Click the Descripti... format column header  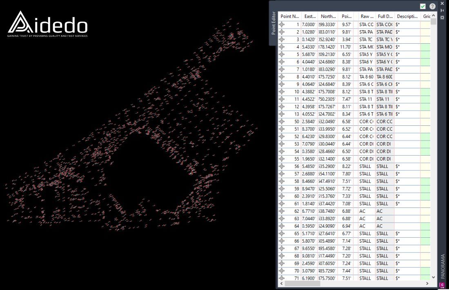407,16
